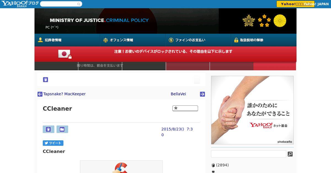Viewport: 331px width, 173px height.
Task: Click the Yahoo! JAPAN blog logo
Action: [20, 4]
